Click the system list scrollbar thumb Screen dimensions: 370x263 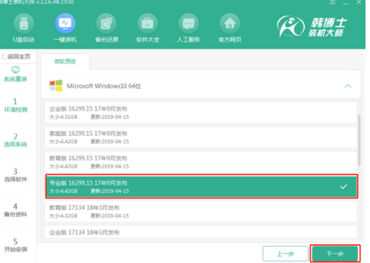click(359, 140)
